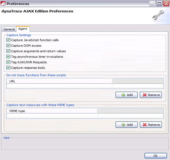
Task: Toggle Tag asynchronous timer invocations
Action: (8, 56)
